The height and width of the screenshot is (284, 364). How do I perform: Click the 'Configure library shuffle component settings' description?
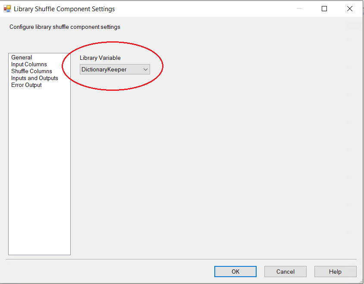65,27
